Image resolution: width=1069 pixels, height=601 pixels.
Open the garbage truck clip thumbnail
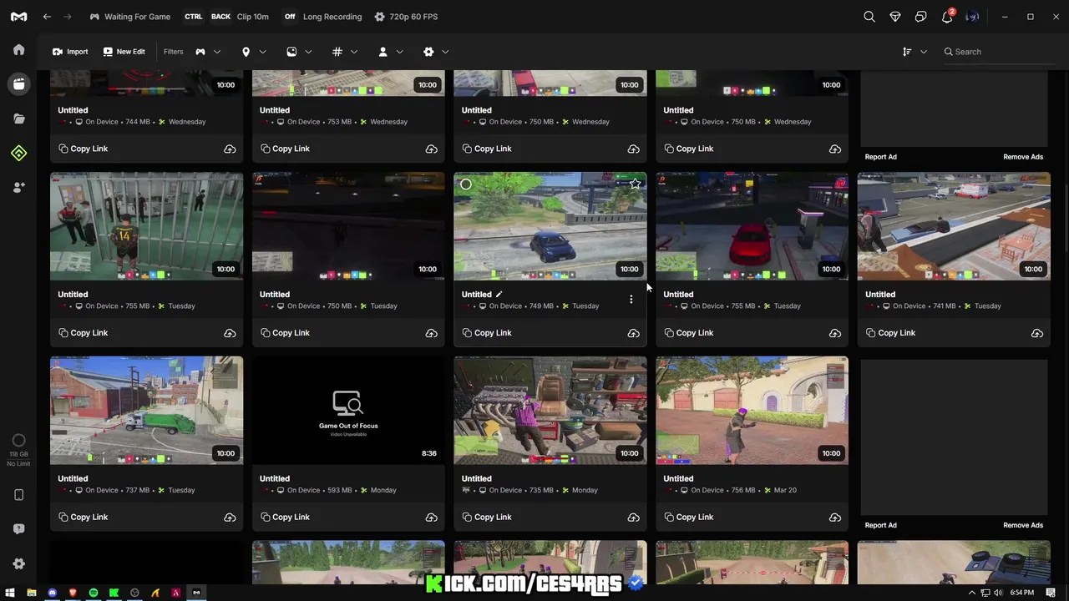pos(146,411)
